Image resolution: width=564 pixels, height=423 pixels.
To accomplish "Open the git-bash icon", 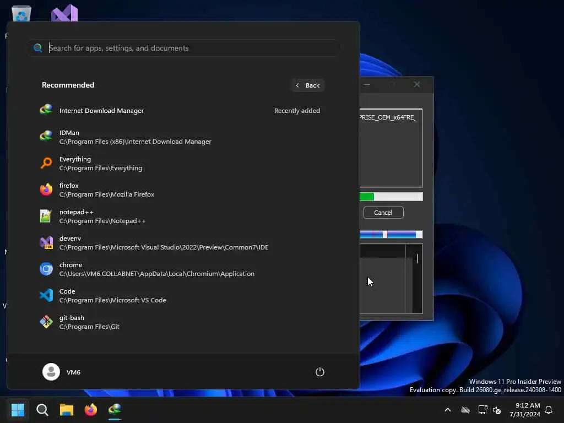I will (46, 322).
